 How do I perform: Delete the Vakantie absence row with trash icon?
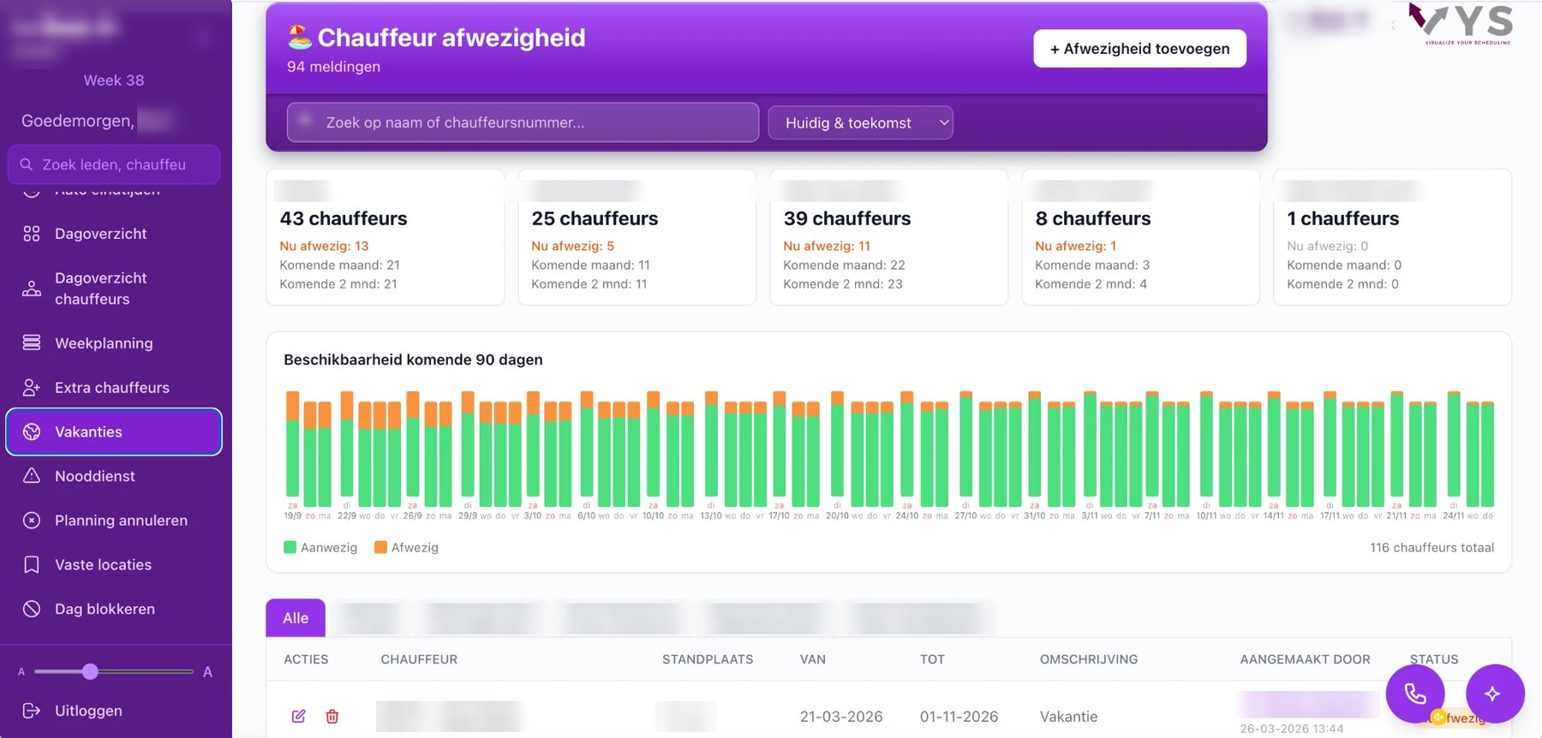[x=332, y=717]
